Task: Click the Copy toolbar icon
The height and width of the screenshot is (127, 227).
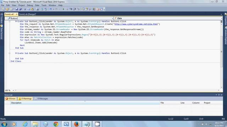Action: (29, 9)
